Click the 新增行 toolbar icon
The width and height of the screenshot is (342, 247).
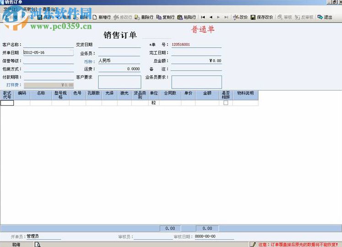coord(95,17)
